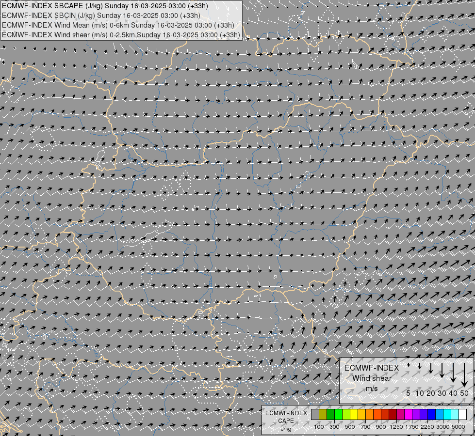The width and height of the screenshot is (475, 436).
Task: Click the '30' label under wind shear arrows
Action: tap(442, 393)
